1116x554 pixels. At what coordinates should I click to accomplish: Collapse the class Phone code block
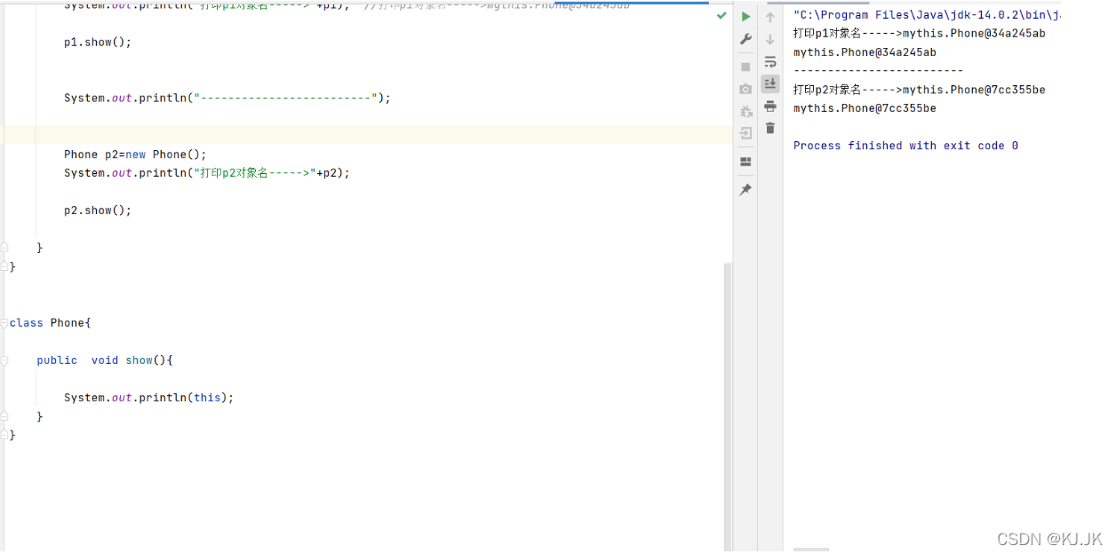4,323
